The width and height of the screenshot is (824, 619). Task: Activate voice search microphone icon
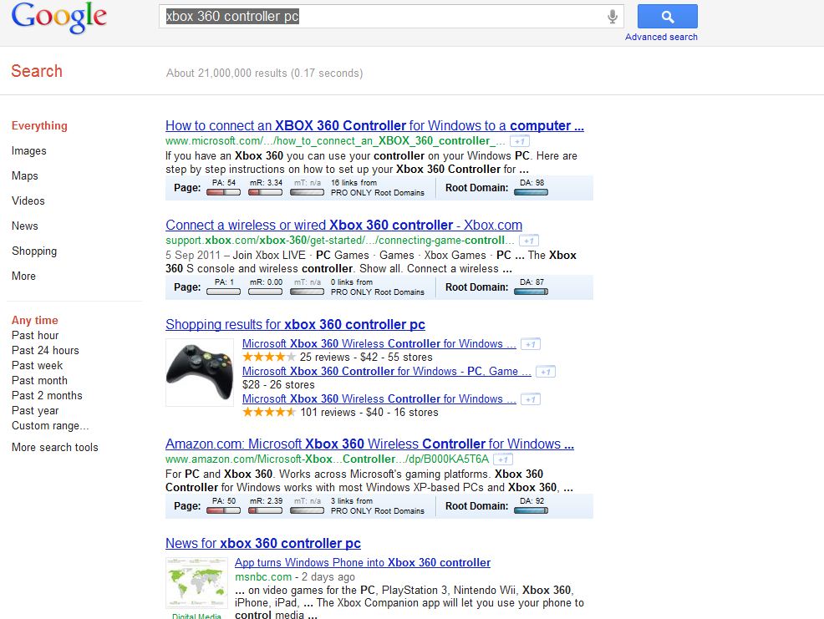[613, 17]
